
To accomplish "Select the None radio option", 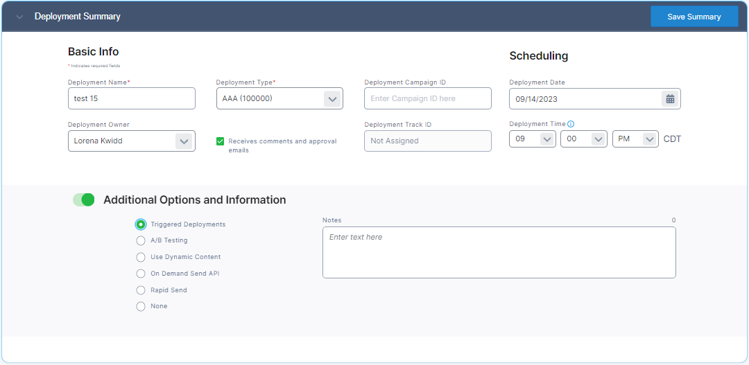I will (141, 306).
